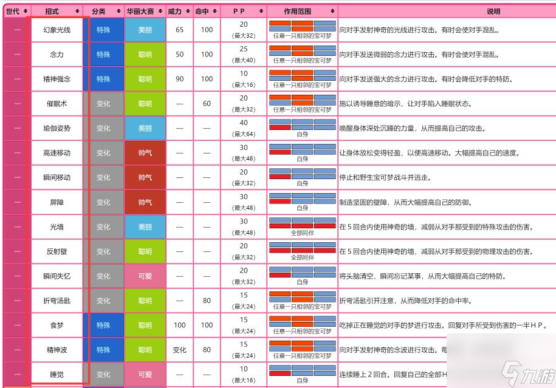Open the 瑜伽姿势 move link
Image resolution: width=556 pixels, height=388 pixels.
click(57, 128)
